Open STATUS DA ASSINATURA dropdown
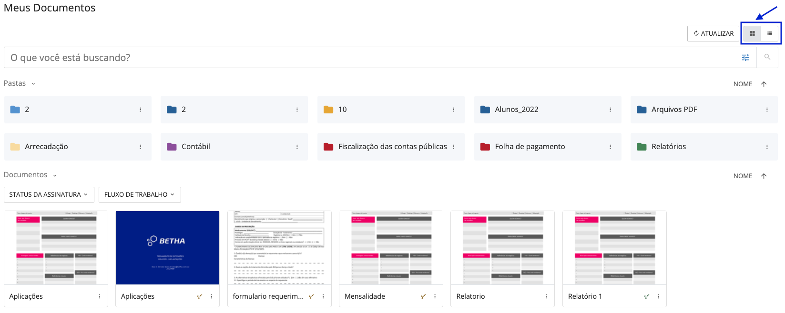785x313 pixels. click(x=49, y=194)
